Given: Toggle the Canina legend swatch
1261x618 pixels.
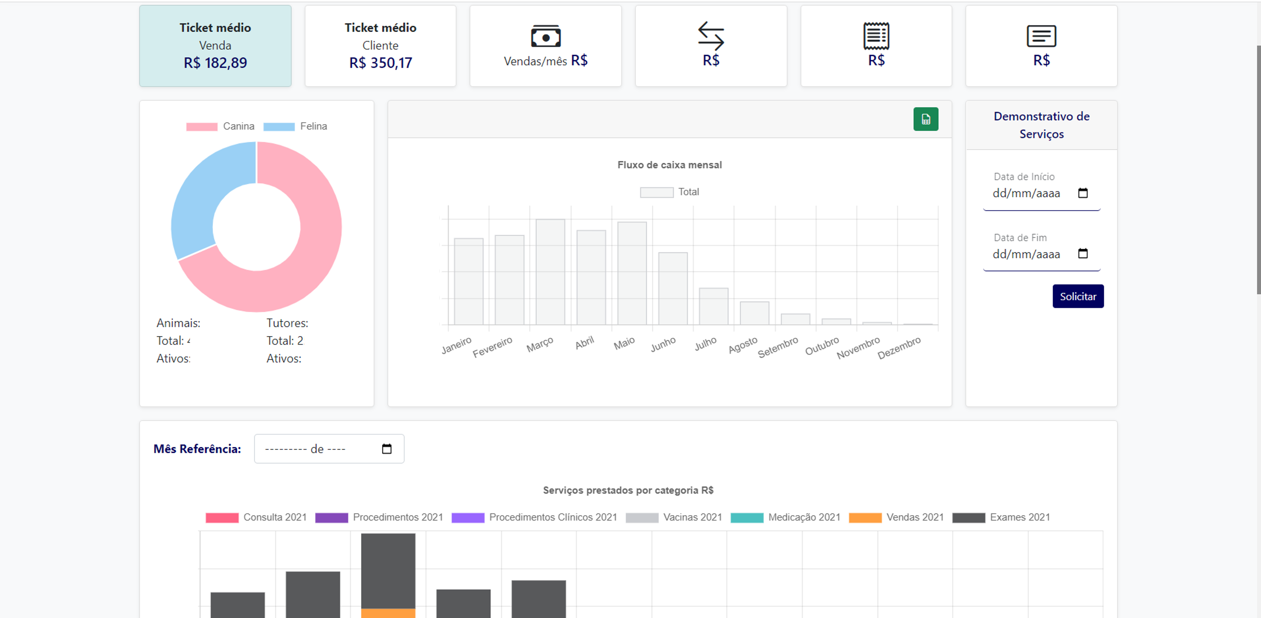Looking at the screenshot, I should click(202, 127).
